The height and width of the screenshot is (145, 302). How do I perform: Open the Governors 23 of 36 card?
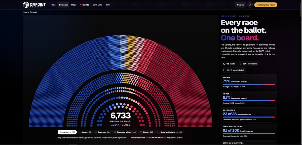pos(249,115)
